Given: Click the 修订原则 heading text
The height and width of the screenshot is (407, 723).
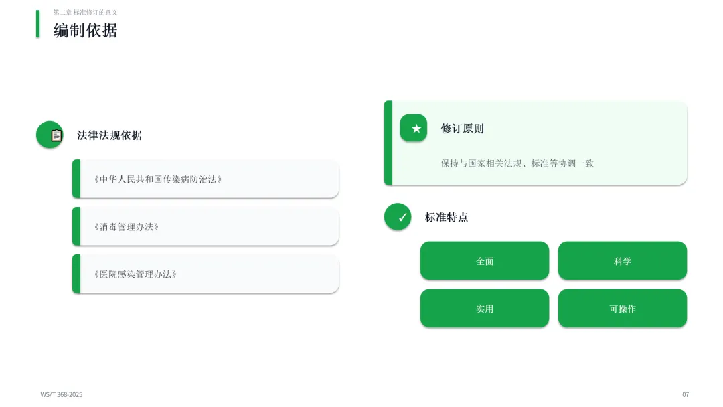Looking at the screenshot, I should (462, 128).
